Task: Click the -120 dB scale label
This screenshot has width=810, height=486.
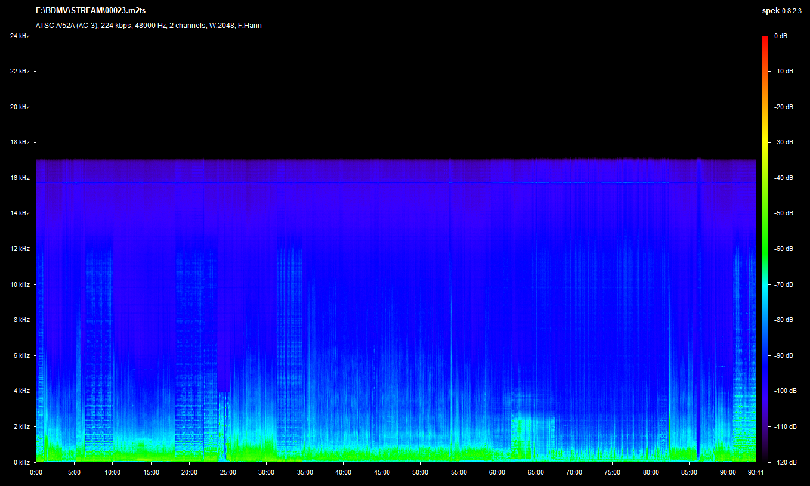Action: (x=783, y=462)
